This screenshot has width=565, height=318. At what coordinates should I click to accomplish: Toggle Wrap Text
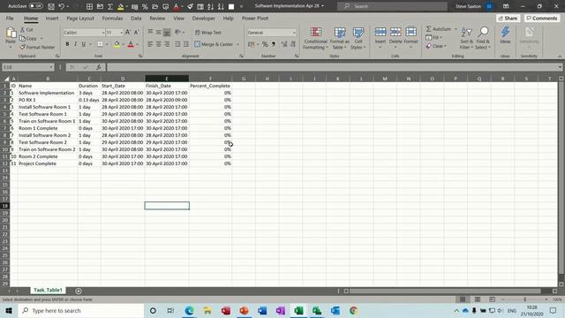208,33
